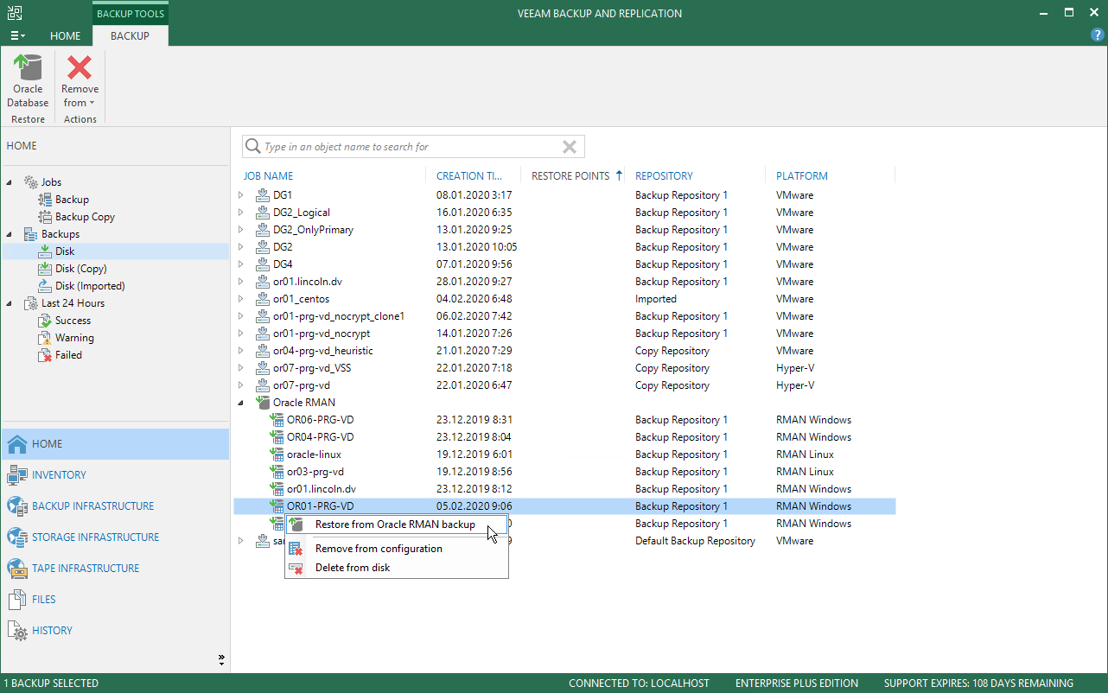
Task: Select the Disk node under Backups
Action: pyautogui.click(x=115, y=251)
